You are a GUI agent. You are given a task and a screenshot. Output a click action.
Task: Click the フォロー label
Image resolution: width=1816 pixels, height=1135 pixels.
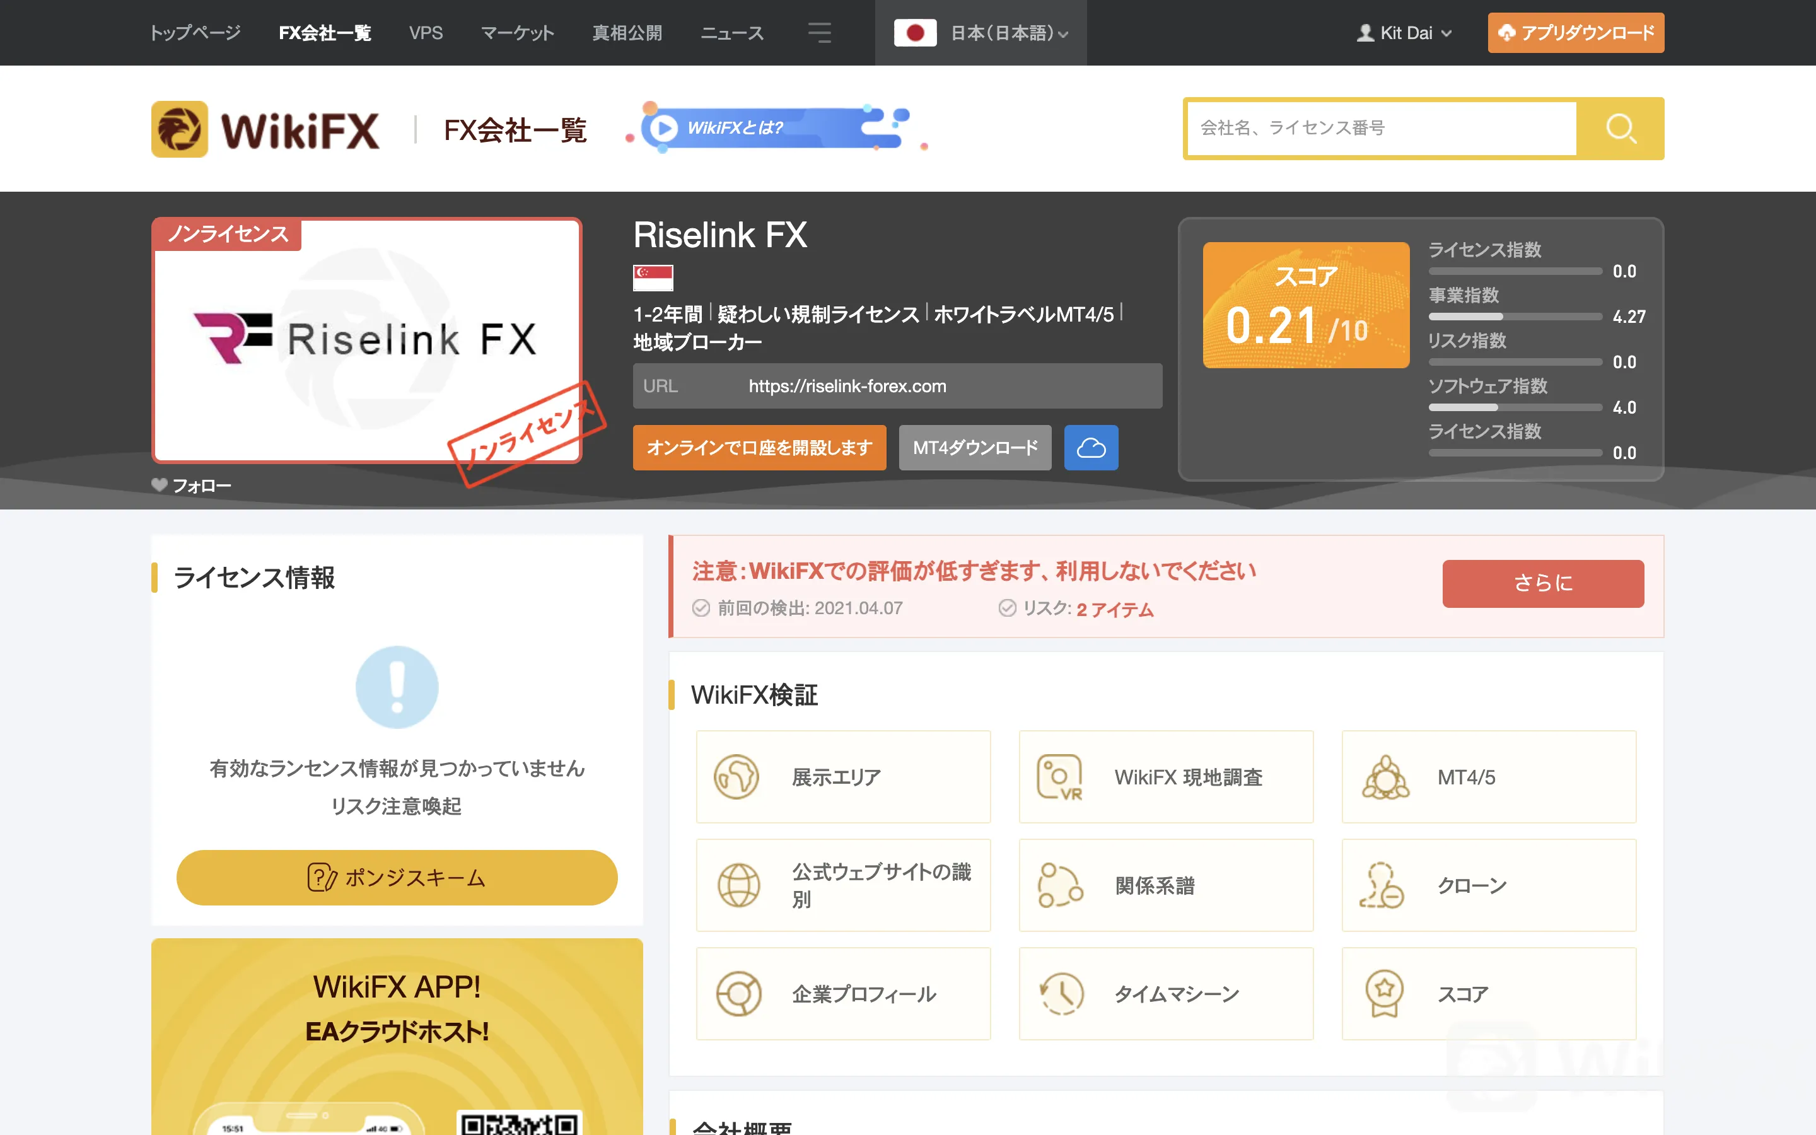[202, 486]
